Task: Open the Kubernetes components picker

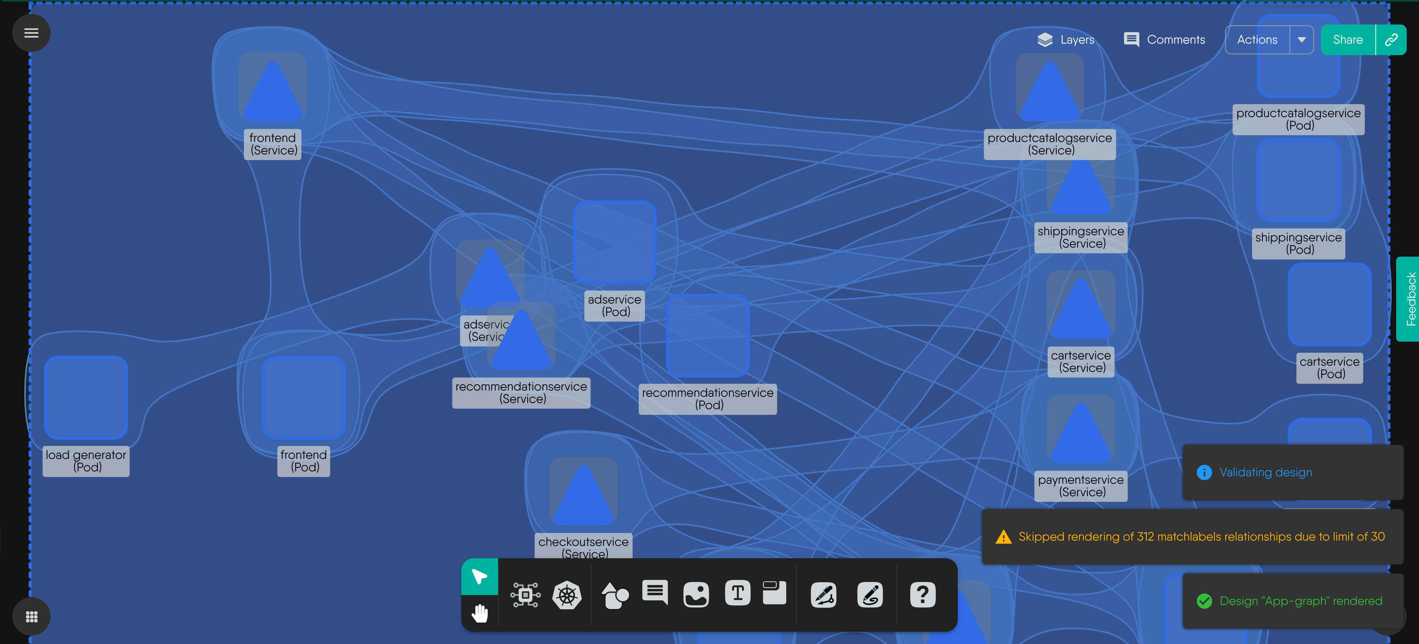Action: tap(567, 594)
